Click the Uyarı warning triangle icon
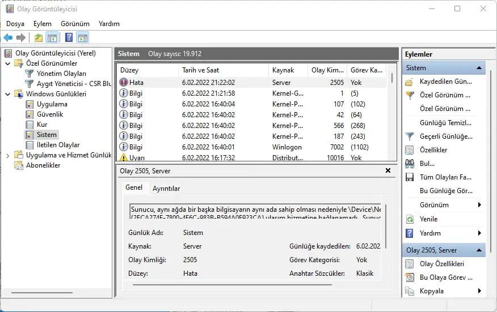 click(123, 157)
